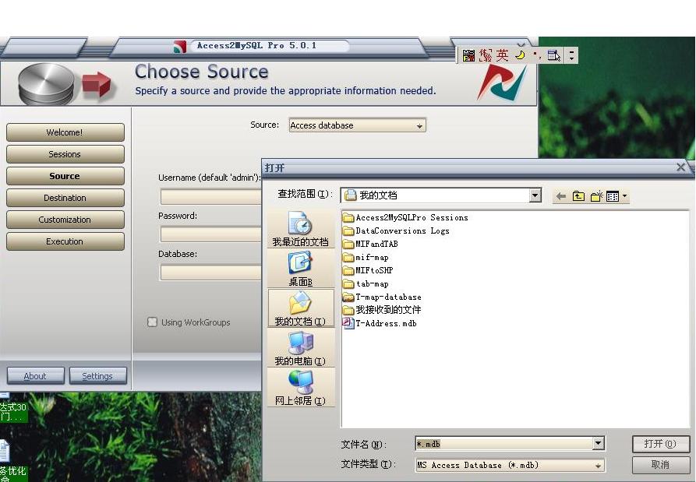
Task: Click the moon half-width icon in IME bar
Action: point(520,55)
